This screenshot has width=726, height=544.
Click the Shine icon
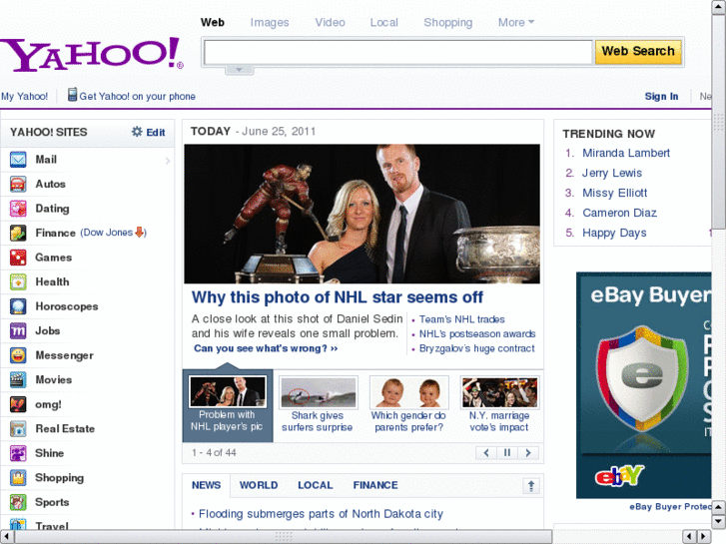coord(18,453)
